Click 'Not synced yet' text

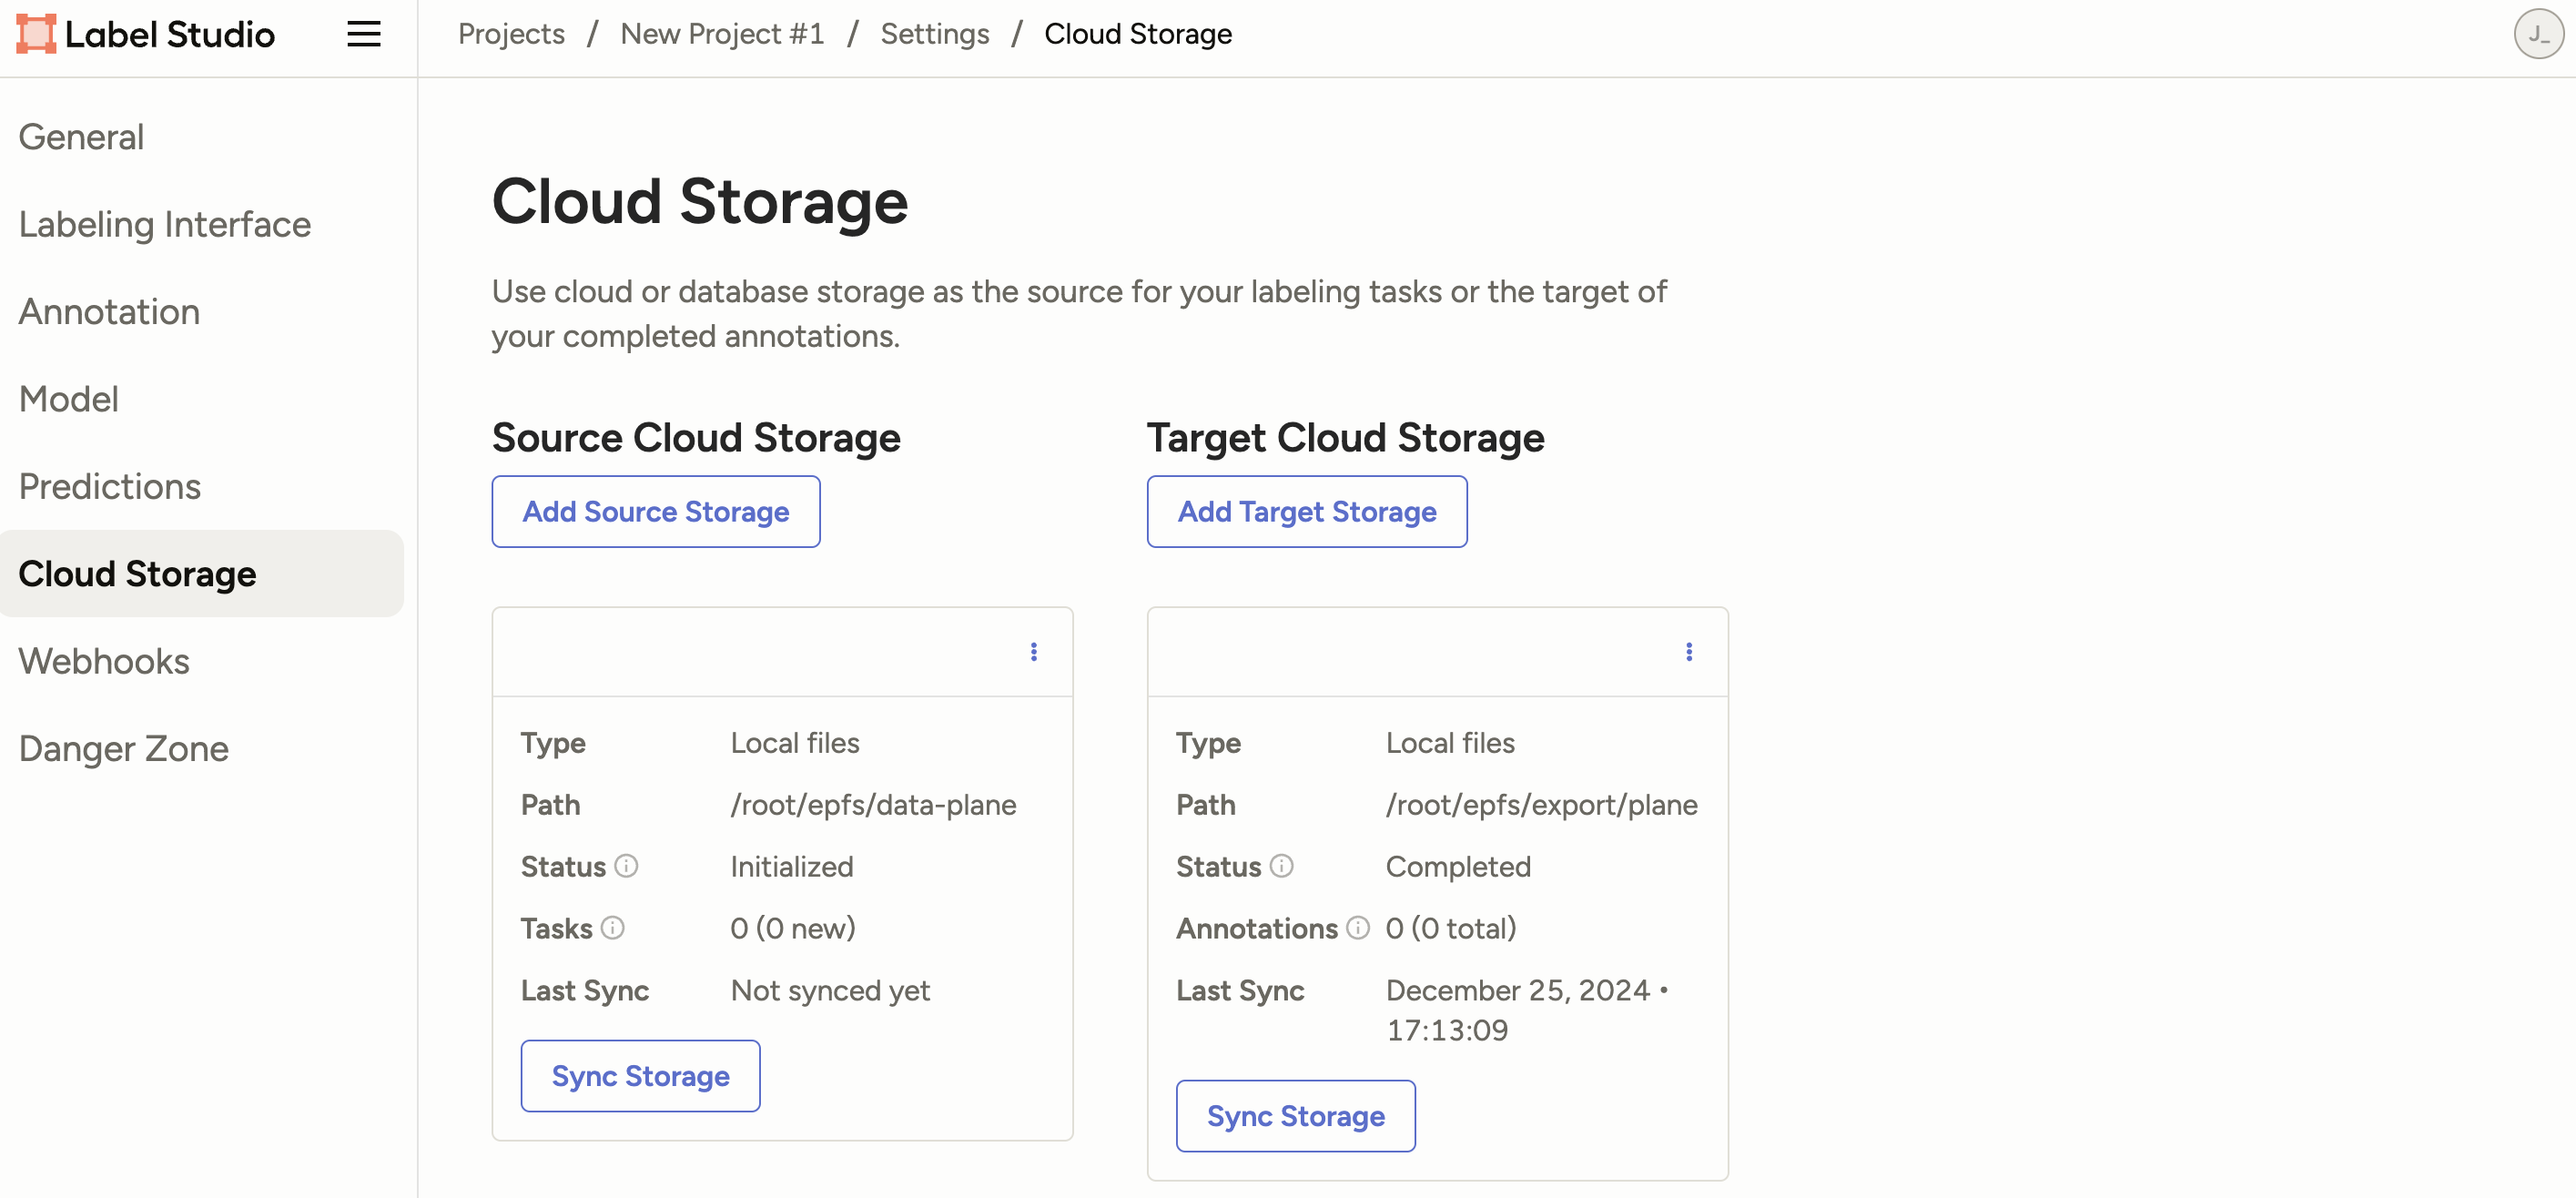tap(830, 990)
